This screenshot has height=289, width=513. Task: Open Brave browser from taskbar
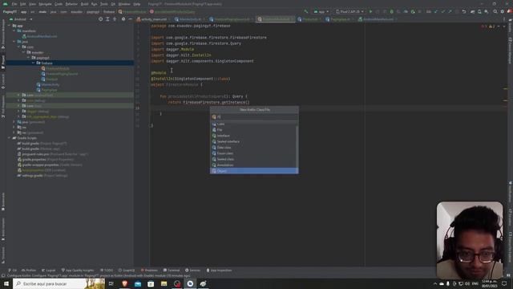click(124, 283)
